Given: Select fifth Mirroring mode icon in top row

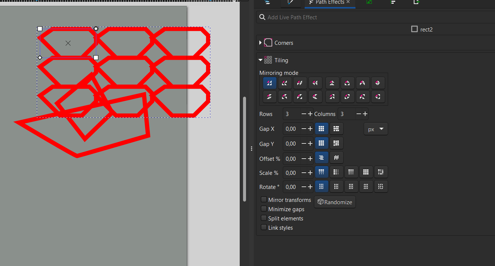Looking at the screenshot, I should coord(332,83).
